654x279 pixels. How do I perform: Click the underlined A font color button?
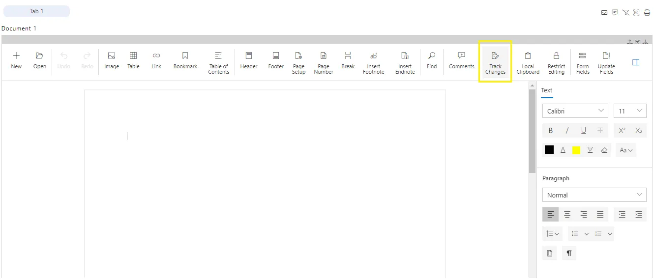(x=563, y=150)
